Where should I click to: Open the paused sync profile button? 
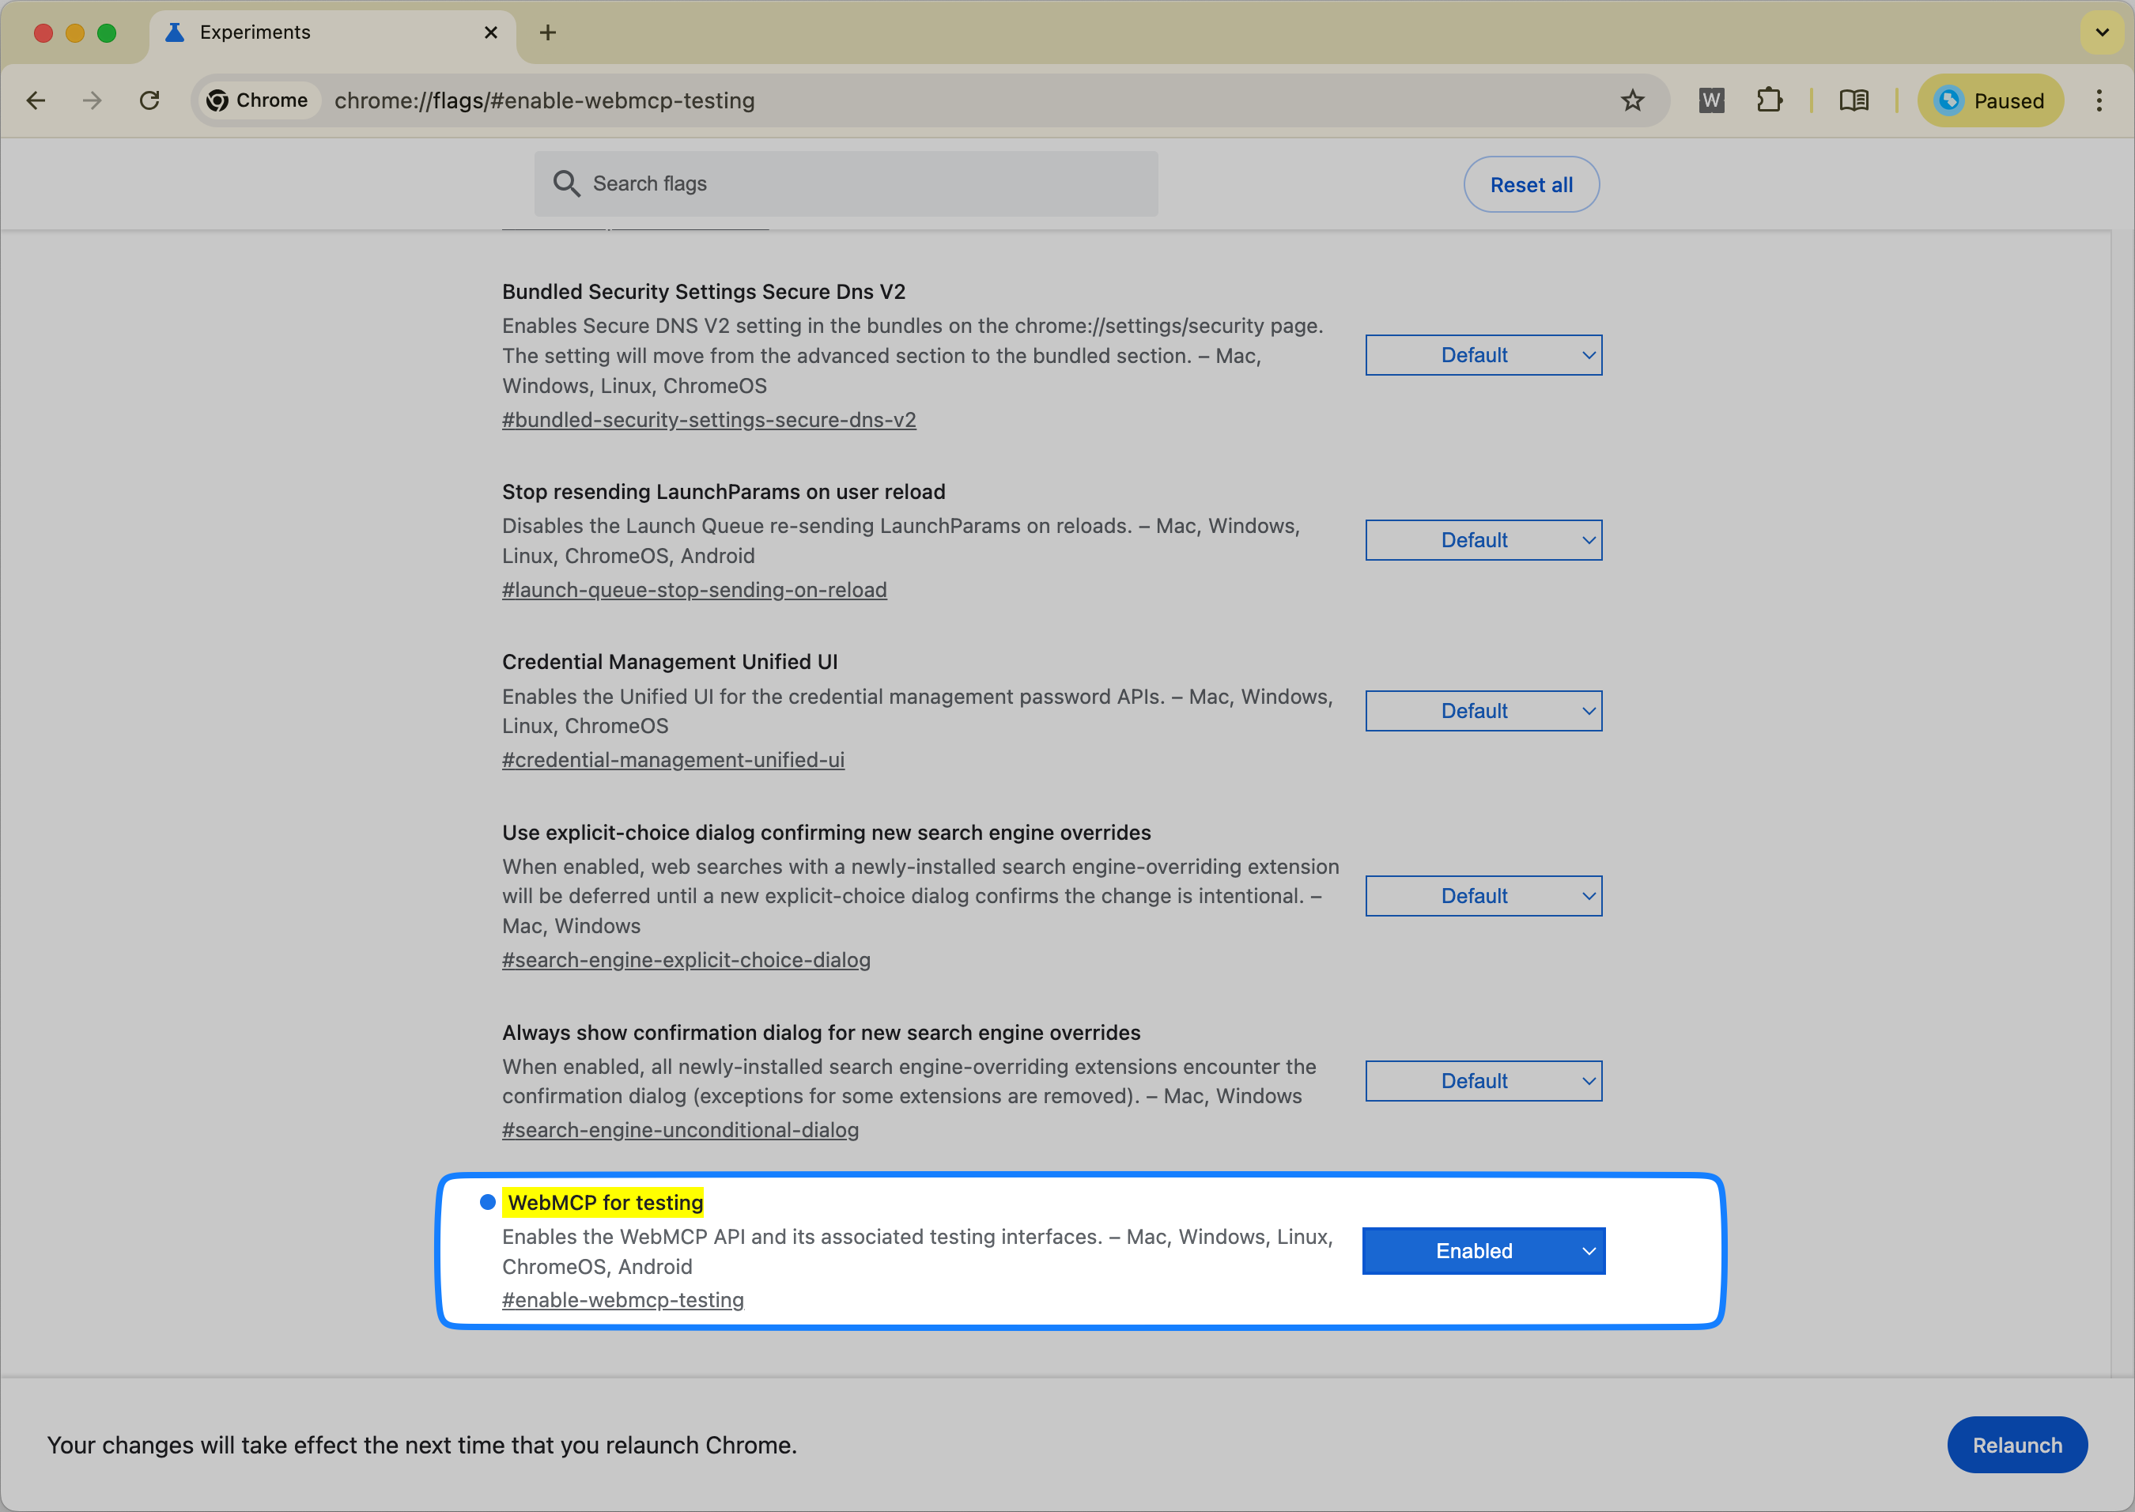point(1989,100)
